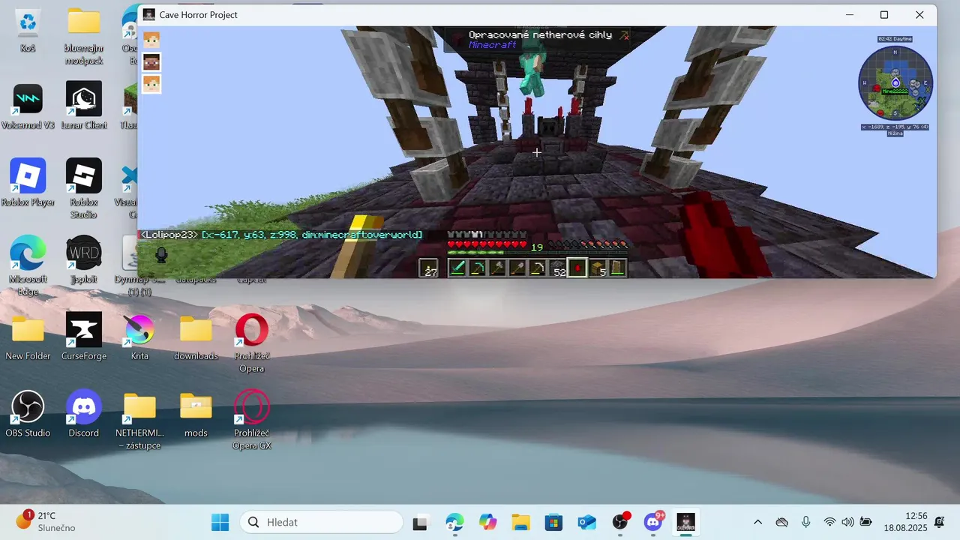Toggle the system tray microphone indicator
This screenshot has width=960, height=540.
(805, 522)
